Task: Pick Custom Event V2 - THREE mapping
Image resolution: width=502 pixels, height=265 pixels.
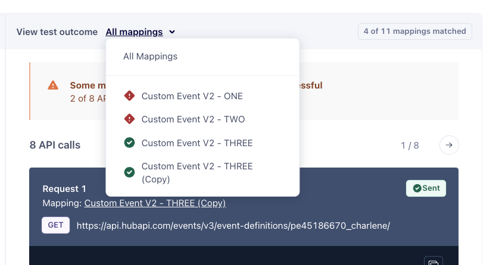Action: (x=197, y=143)
